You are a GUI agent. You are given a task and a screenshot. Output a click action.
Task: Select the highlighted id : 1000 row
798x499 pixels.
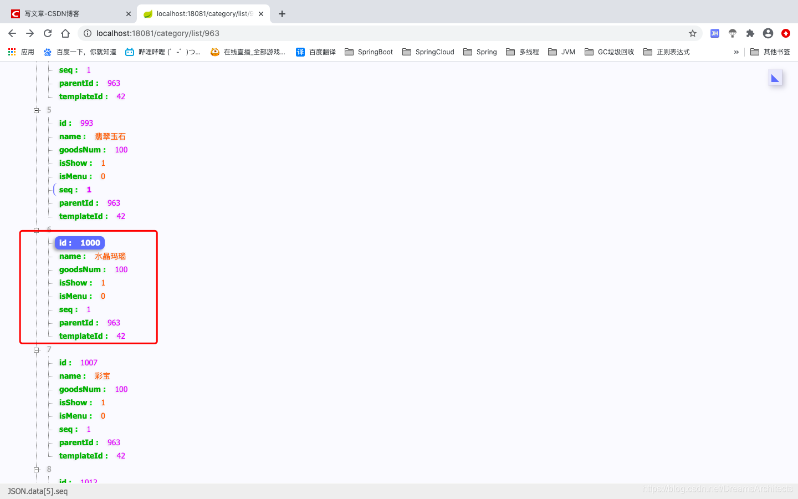[x=80, y=243]
